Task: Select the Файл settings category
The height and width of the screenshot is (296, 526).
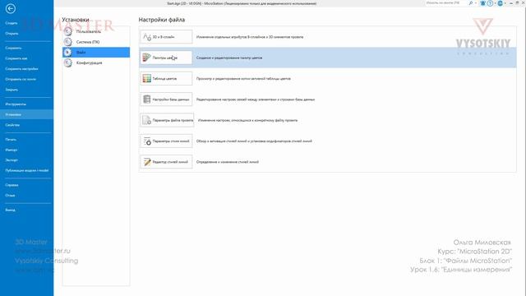Action: tap(96, 53)
